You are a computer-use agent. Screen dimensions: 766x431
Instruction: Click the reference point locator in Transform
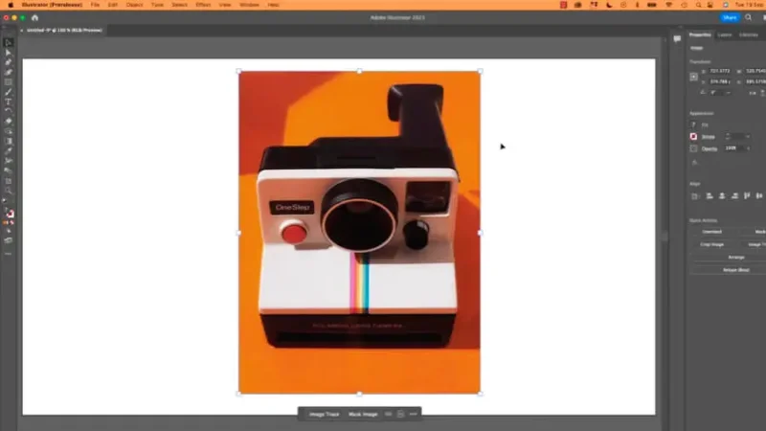[693, 77]
